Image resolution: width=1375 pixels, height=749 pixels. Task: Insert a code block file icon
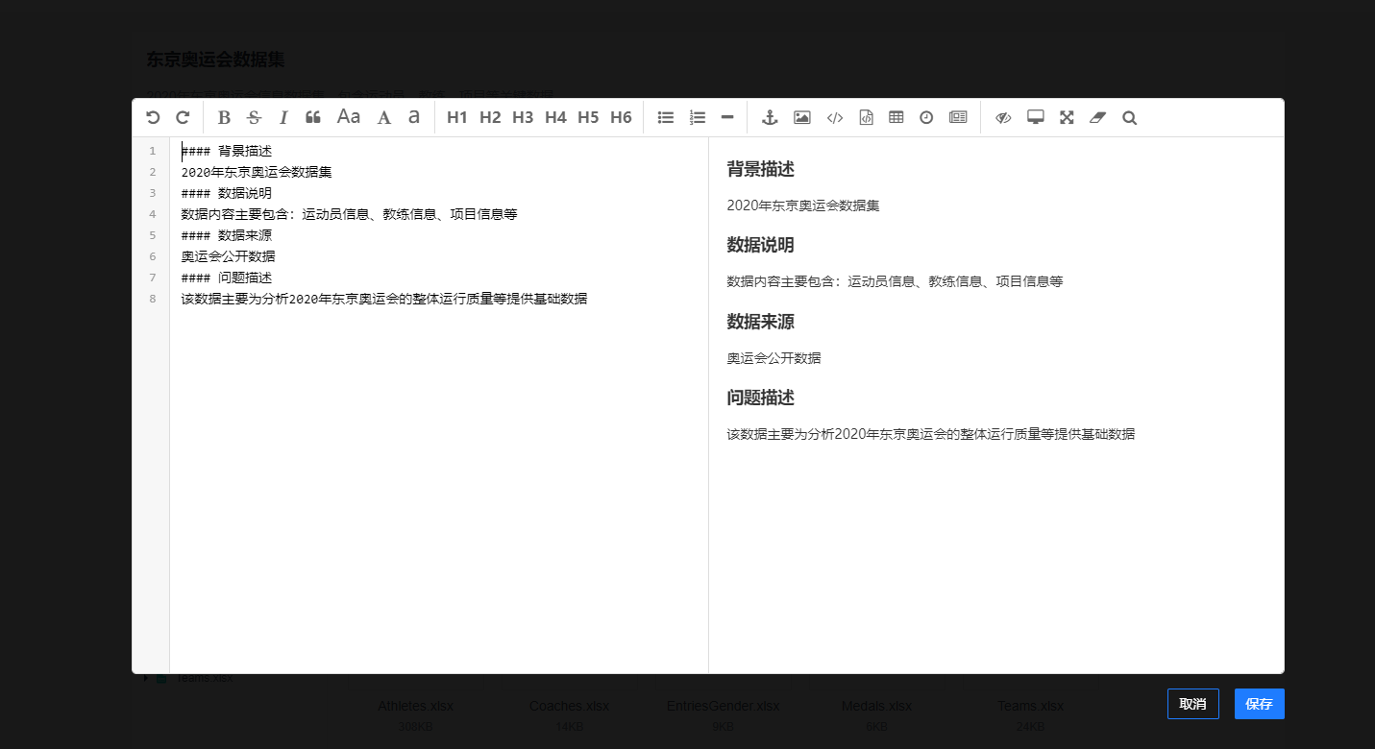tap(866, 117)
